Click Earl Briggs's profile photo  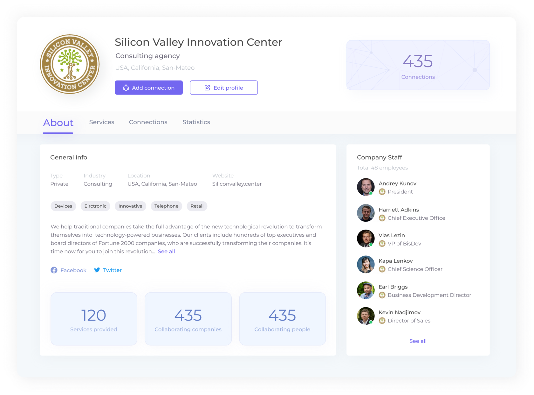(x=366, y=290)
